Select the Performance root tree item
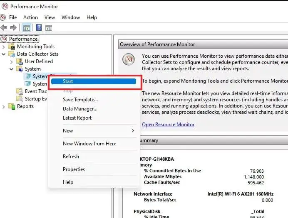Screen dimensions: 288x218 (x=23, y=39)
